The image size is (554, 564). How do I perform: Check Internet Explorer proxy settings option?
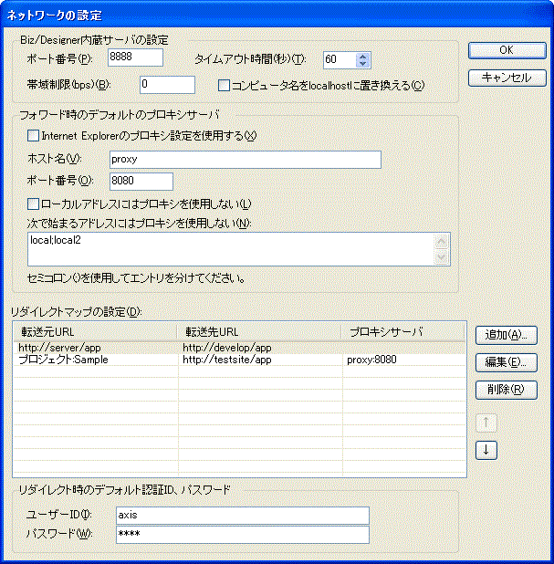click(33, 136)
